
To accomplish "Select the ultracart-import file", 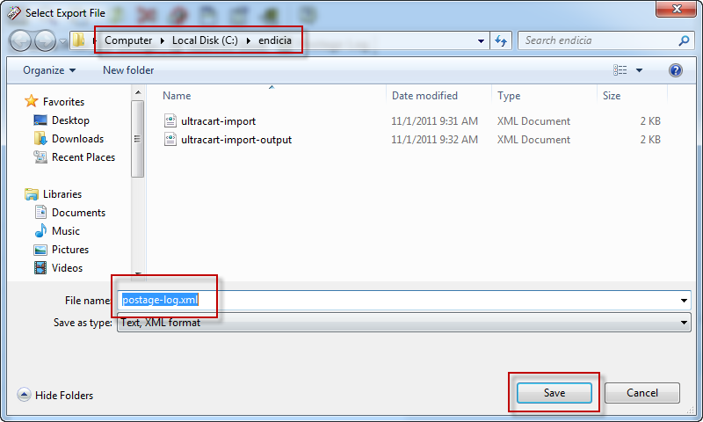I will point(218,121).
